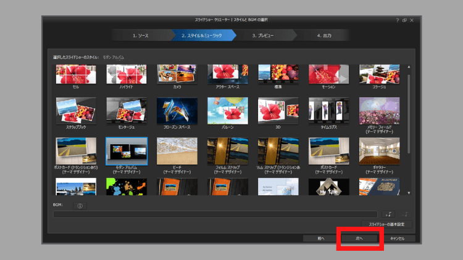Open help with the question mark icon
The width and height of the screenshot is (463, 260).
(x=397, y=20)
